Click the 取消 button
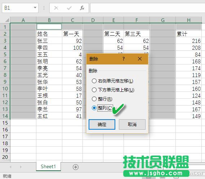 pos(132,124)
